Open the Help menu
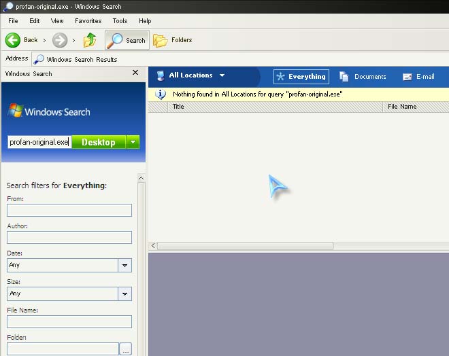 point(145,21)
